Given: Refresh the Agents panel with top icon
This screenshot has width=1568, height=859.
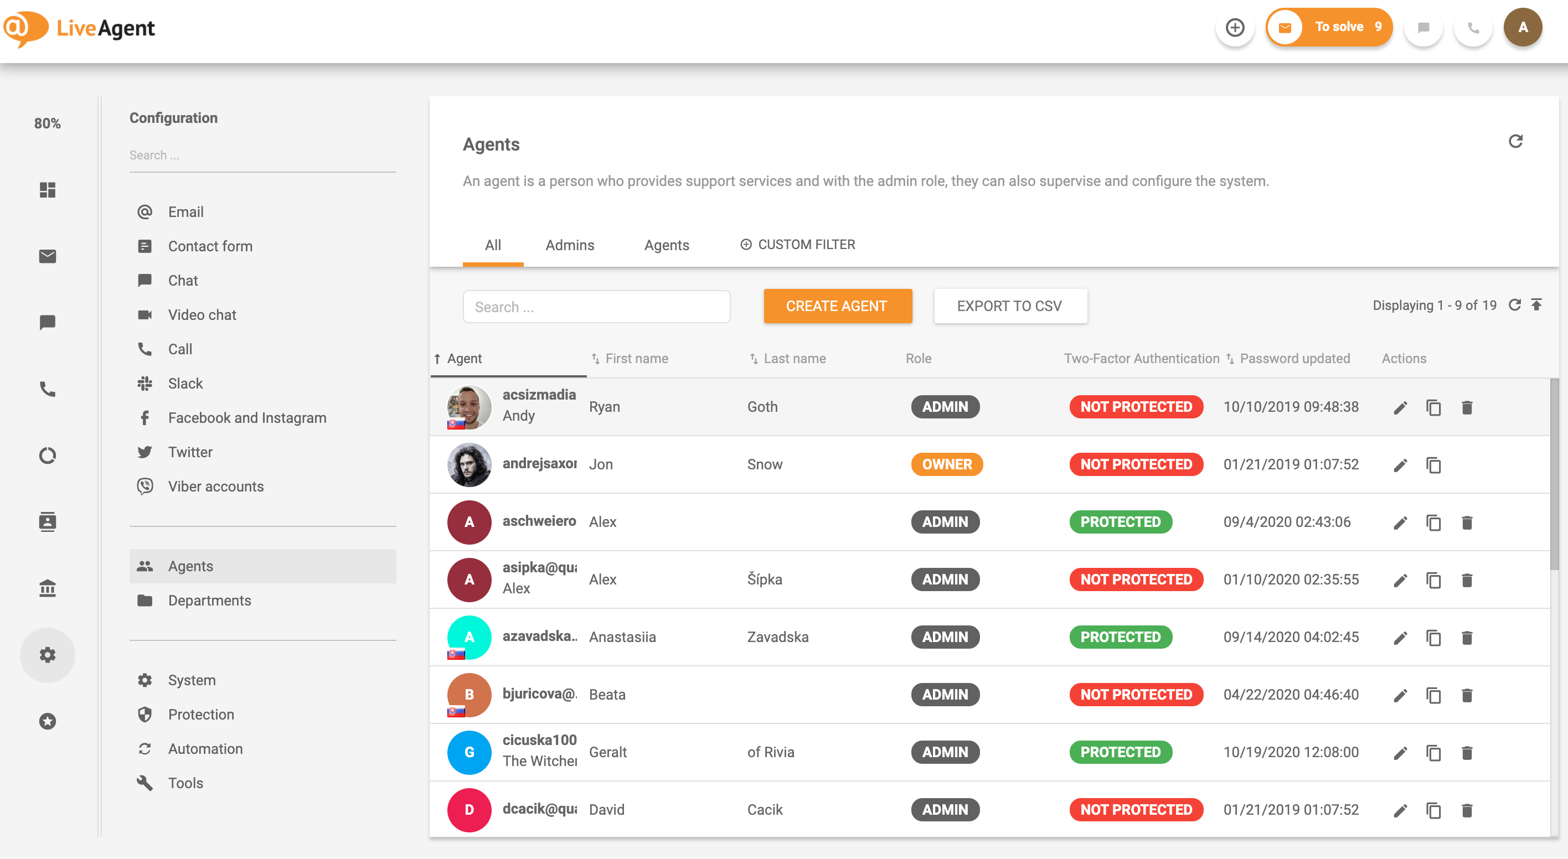Looking at the screenshot, I should tap(1515, 141).
